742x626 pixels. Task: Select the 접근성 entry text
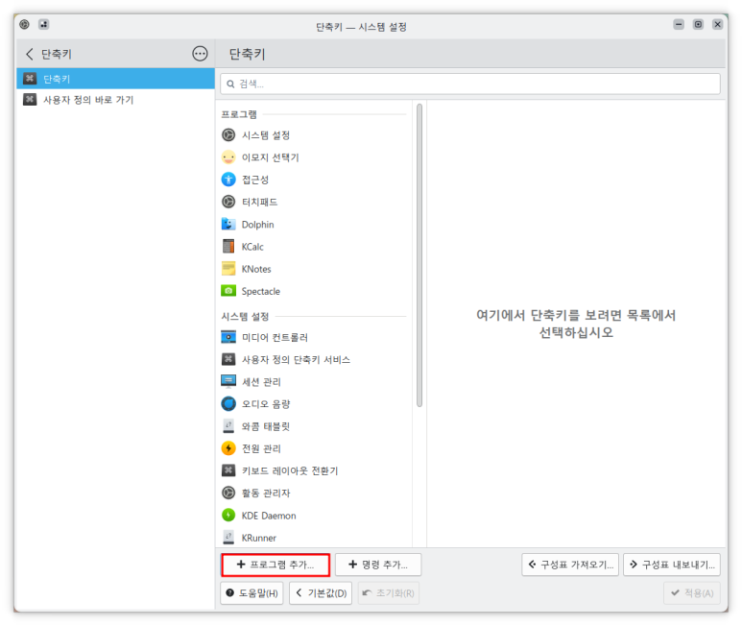(x=255, y=180)
